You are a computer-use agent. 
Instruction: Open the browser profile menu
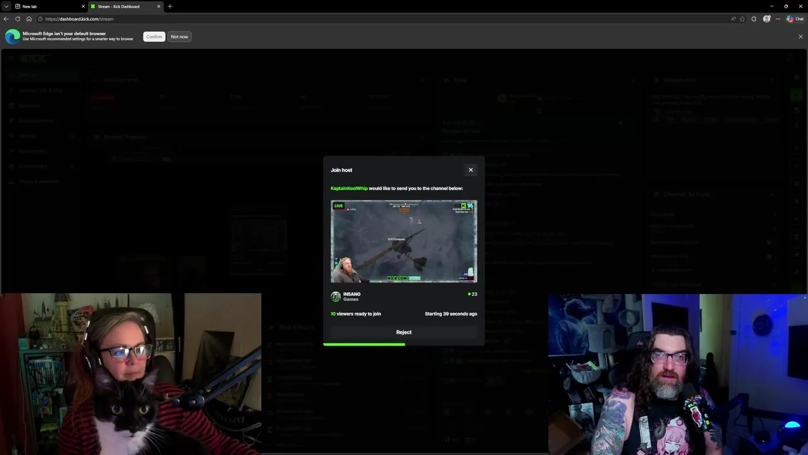click(x=767, y=19)
